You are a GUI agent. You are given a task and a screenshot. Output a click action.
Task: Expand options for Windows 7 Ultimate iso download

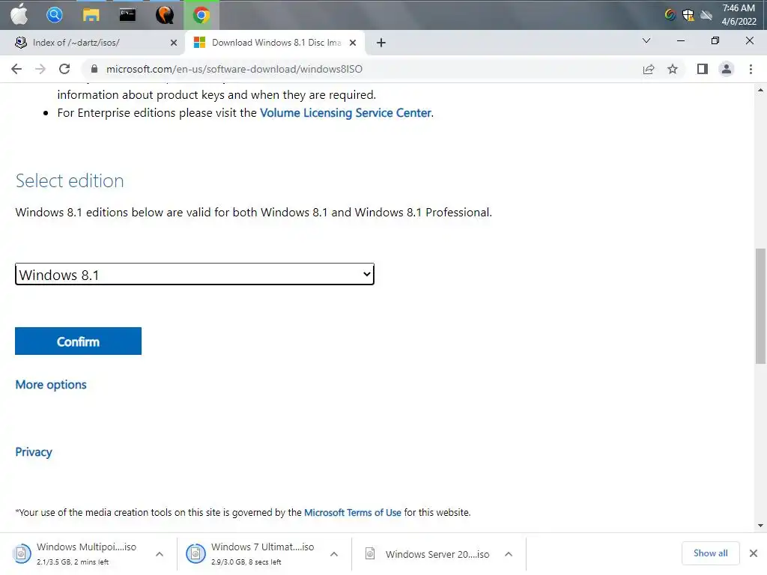tap(334, 554)
